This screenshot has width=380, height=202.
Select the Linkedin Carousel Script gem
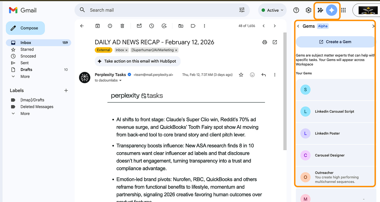click(x=335, y=111)
